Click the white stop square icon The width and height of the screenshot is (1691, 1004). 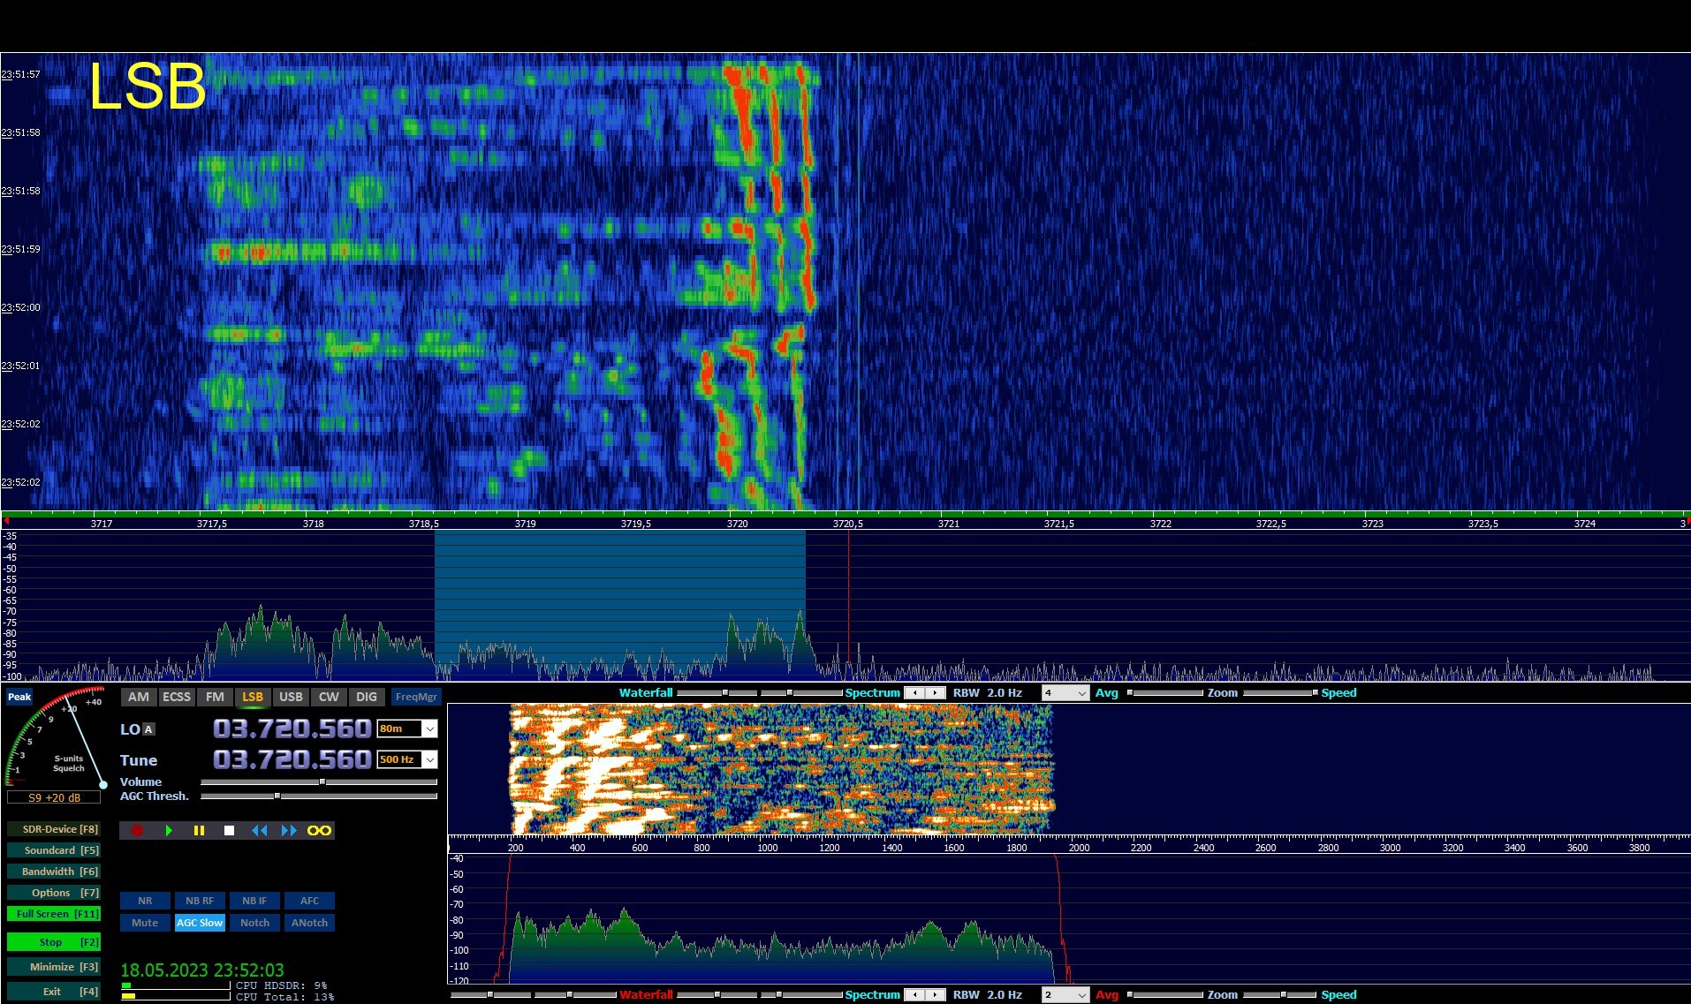point(229,831)
